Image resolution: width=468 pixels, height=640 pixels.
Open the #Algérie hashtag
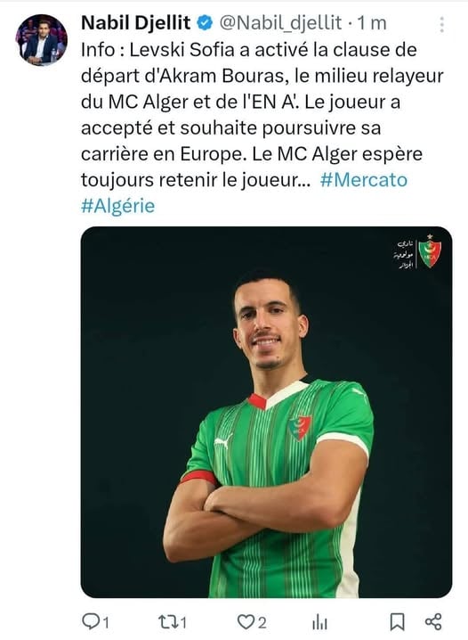tap(118, 206)
